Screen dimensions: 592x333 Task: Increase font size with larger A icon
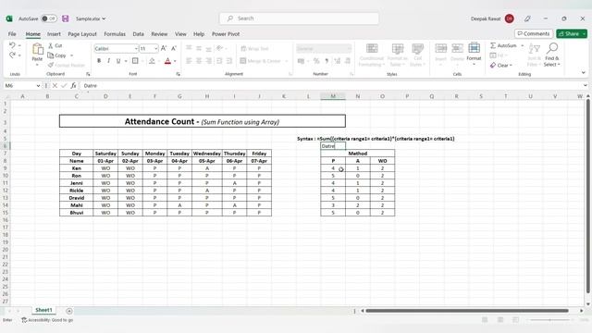(x=164, y=48)
